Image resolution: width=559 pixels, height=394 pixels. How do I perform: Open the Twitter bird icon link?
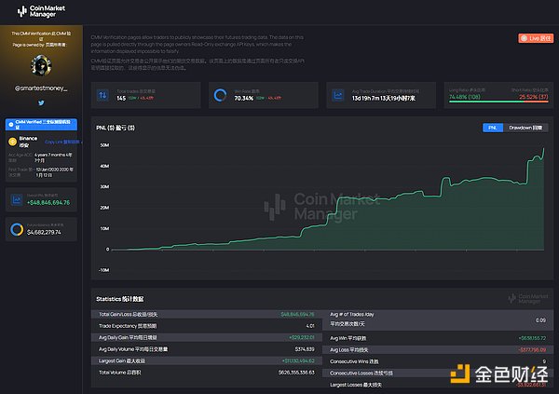41,102
